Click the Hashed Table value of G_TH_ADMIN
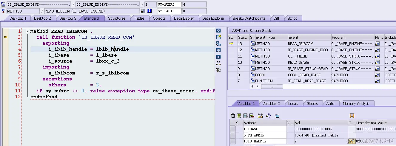 click(321, 135)
